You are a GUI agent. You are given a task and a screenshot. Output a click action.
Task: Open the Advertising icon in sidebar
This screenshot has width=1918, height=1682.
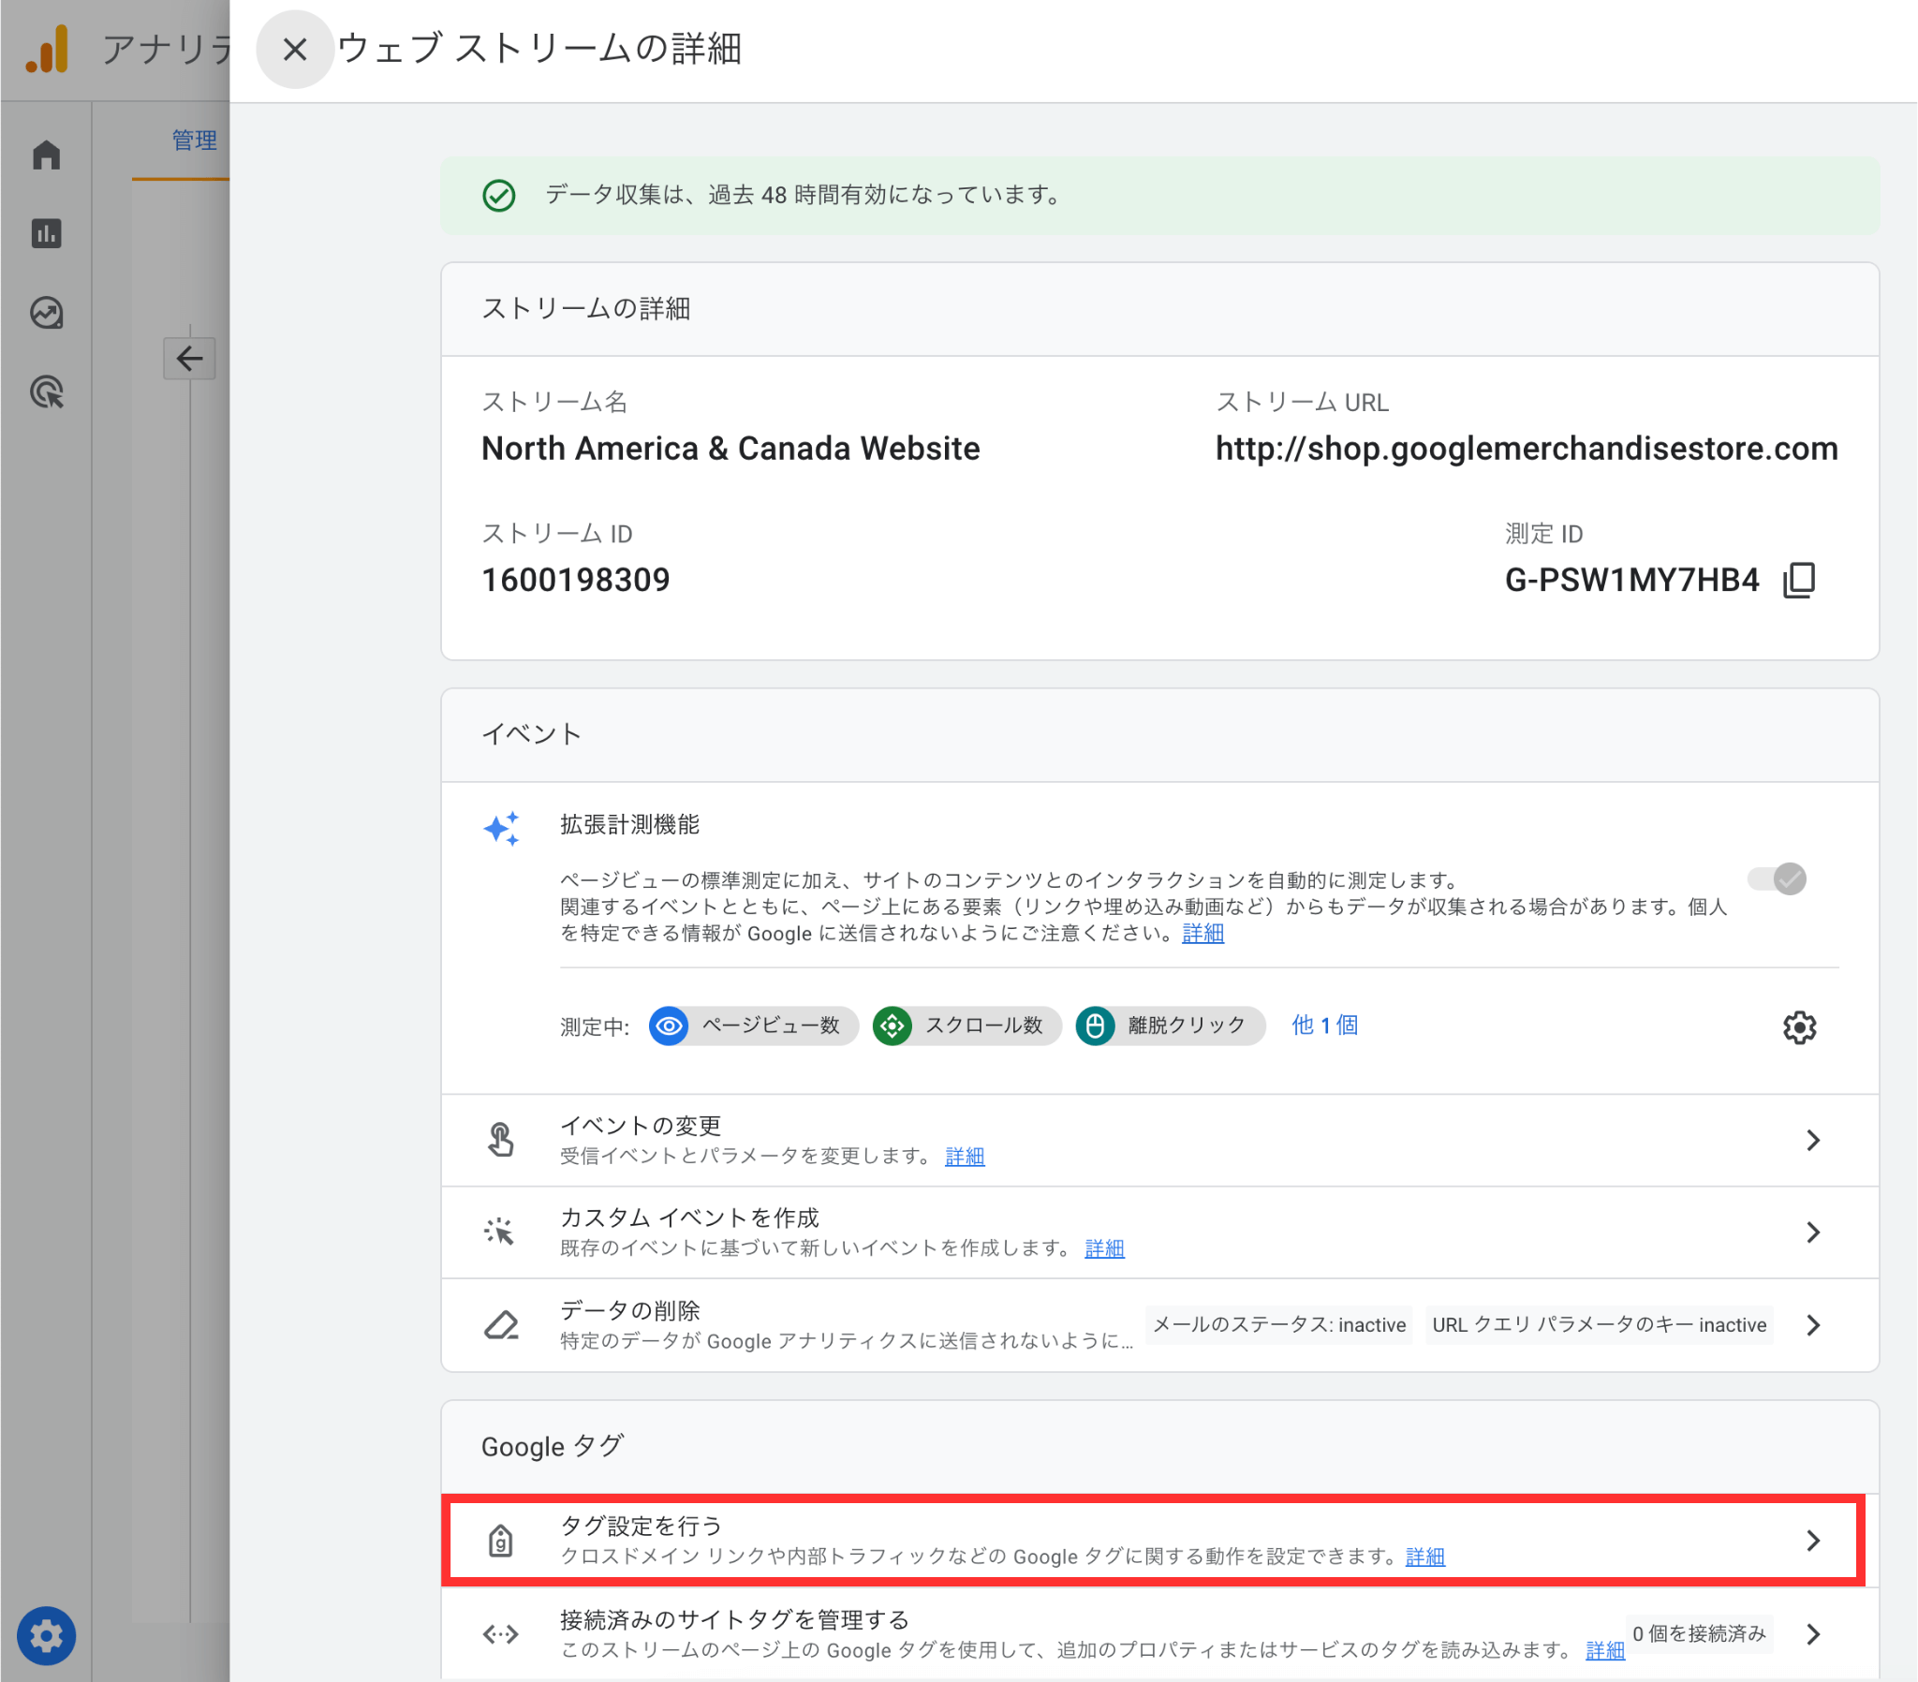(x=46, y=392)
